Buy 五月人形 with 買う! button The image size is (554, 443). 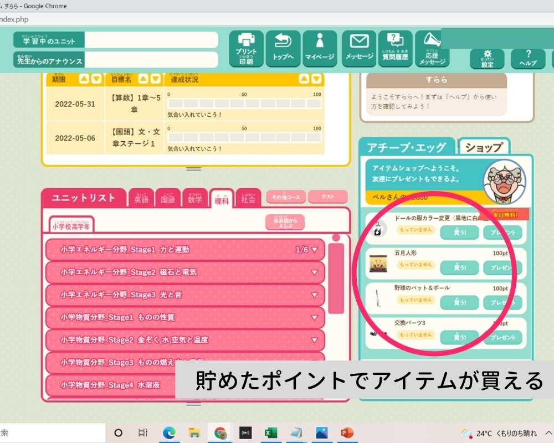tap(459, 267)
